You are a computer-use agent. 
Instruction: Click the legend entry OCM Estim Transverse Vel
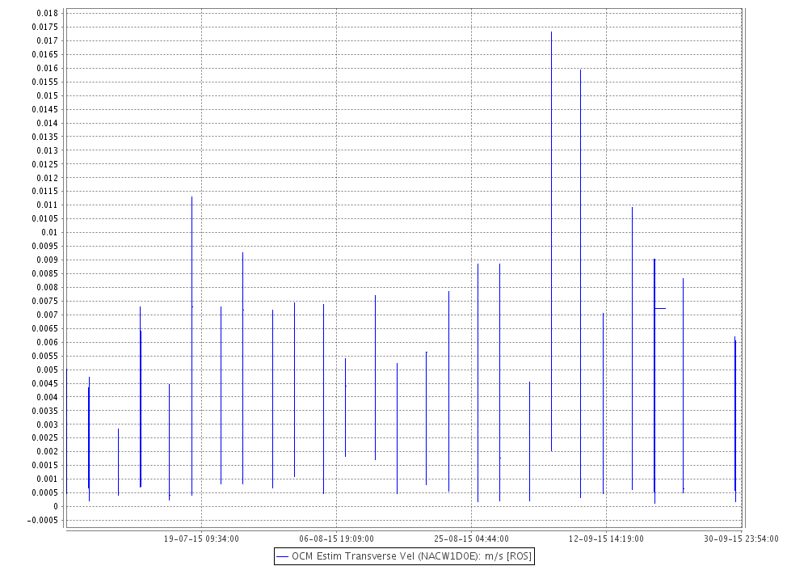tap(404, 556)
